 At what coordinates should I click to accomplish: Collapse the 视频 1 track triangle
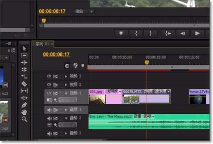point(66,93)
